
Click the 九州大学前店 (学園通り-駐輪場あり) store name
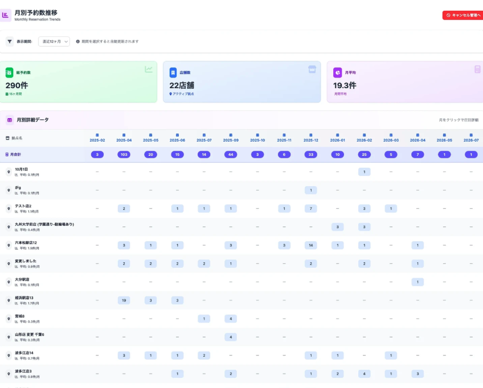tap(44, 224)
